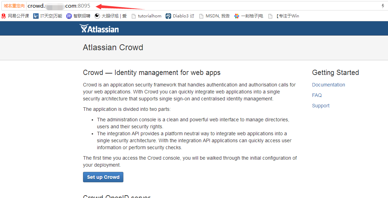388x198 pixels.
Task: Open the 大眼仔旭 bookmark
Action: 111,16
